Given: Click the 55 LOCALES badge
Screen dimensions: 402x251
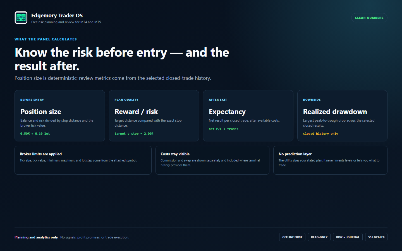Looking at the screenshot, I should point(376,237).
